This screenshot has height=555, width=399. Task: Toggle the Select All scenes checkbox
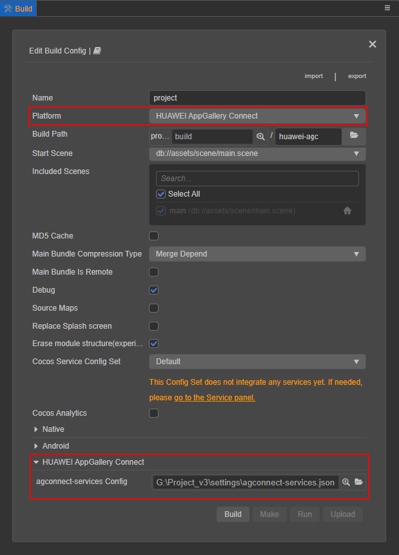(x=161, y=194)
